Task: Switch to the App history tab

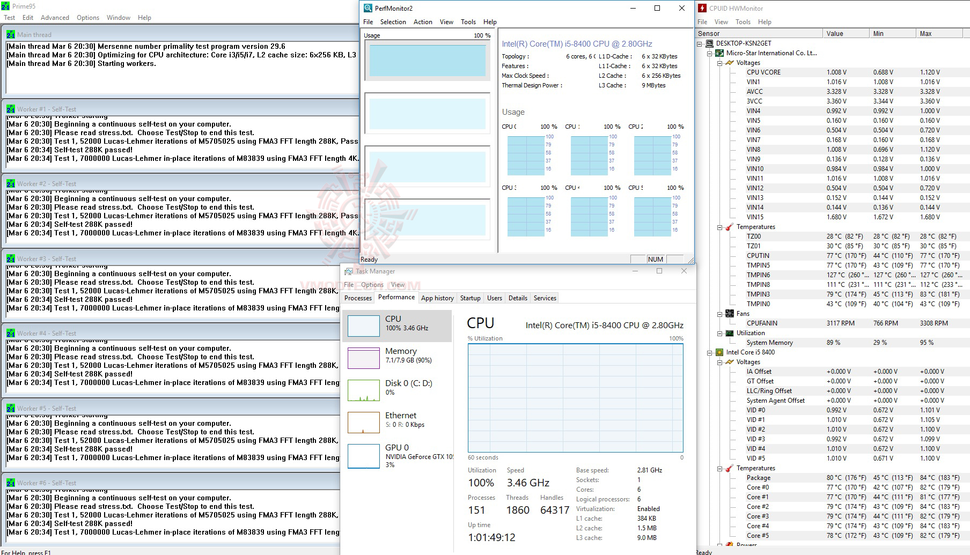Action: pos(437,298)
